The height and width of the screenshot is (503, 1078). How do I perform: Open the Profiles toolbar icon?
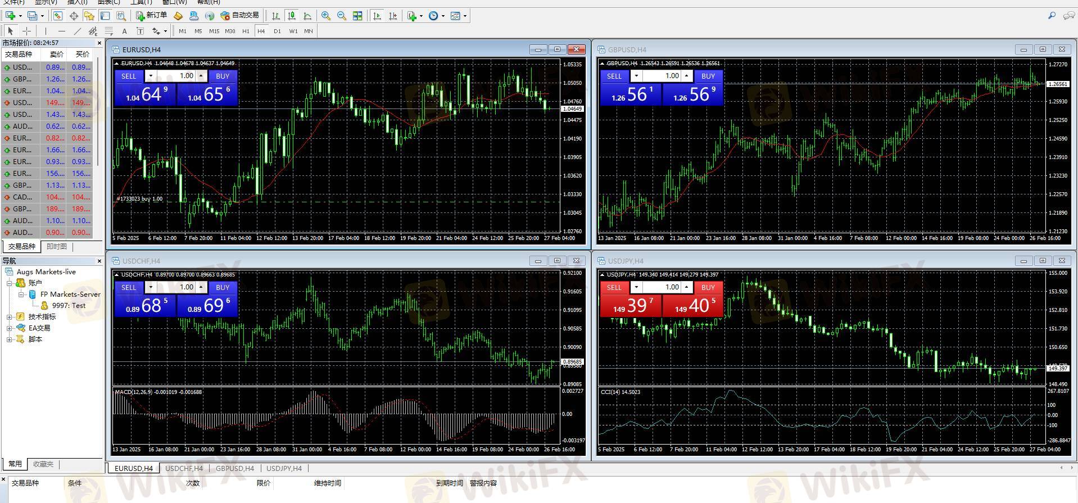tap(33, 16)
